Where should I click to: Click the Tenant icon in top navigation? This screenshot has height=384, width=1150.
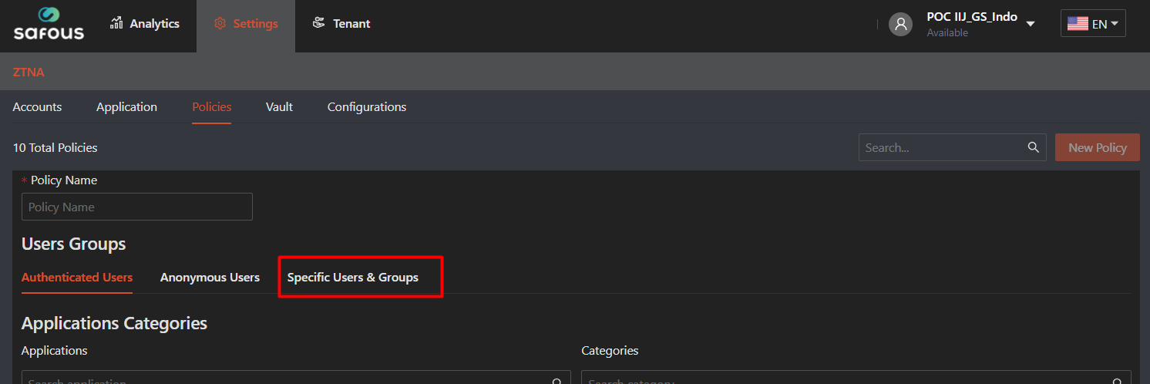(x=318, y=23)
